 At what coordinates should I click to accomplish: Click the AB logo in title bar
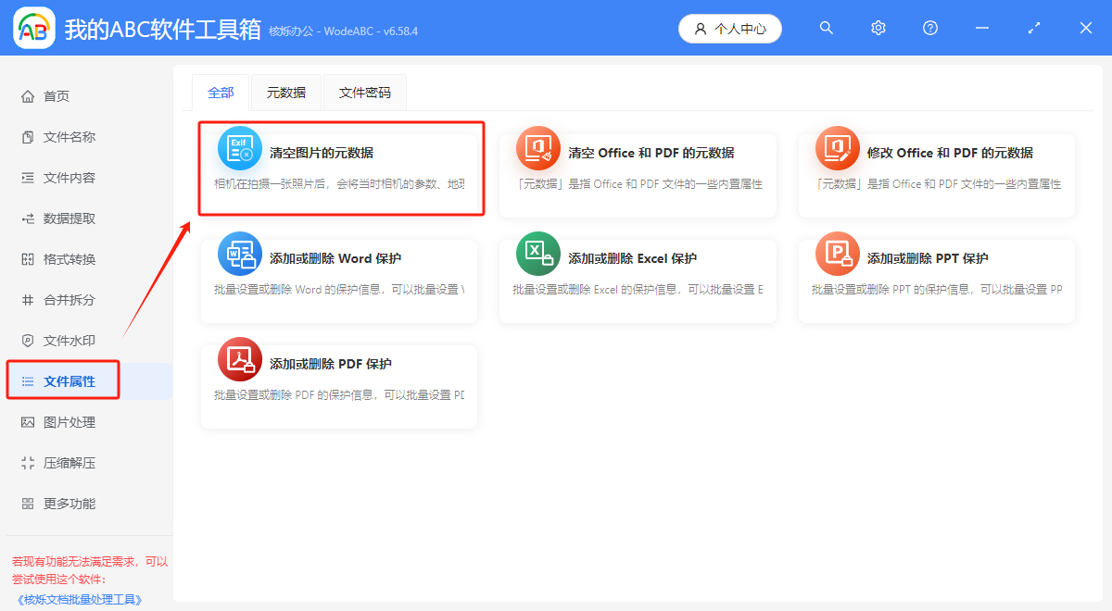[x=33, y=28]
